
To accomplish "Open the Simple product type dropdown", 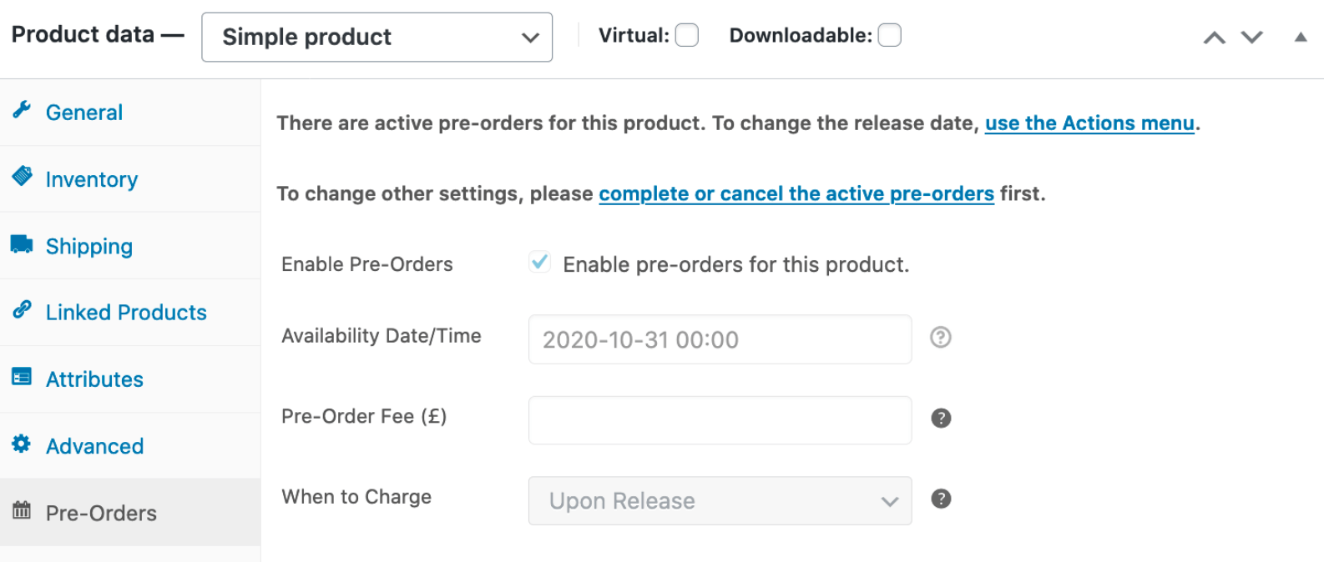I will (376, 38).
